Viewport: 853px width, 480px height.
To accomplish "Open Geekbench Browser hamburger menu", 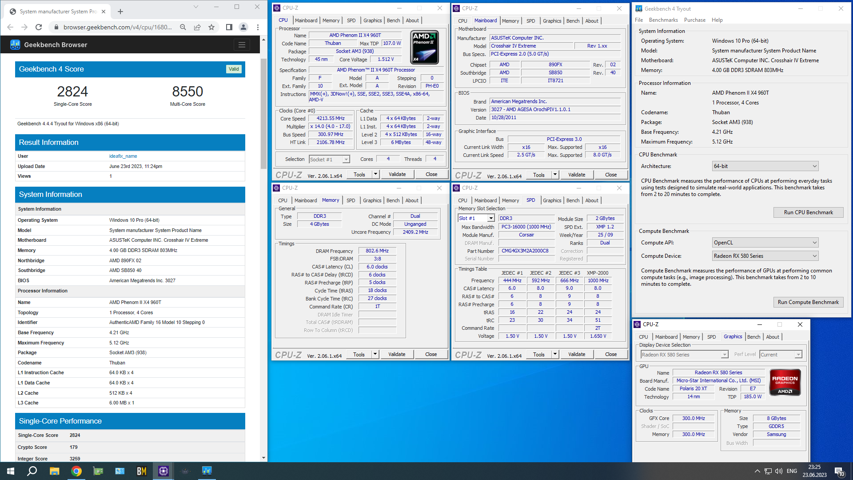I will 242,45.
